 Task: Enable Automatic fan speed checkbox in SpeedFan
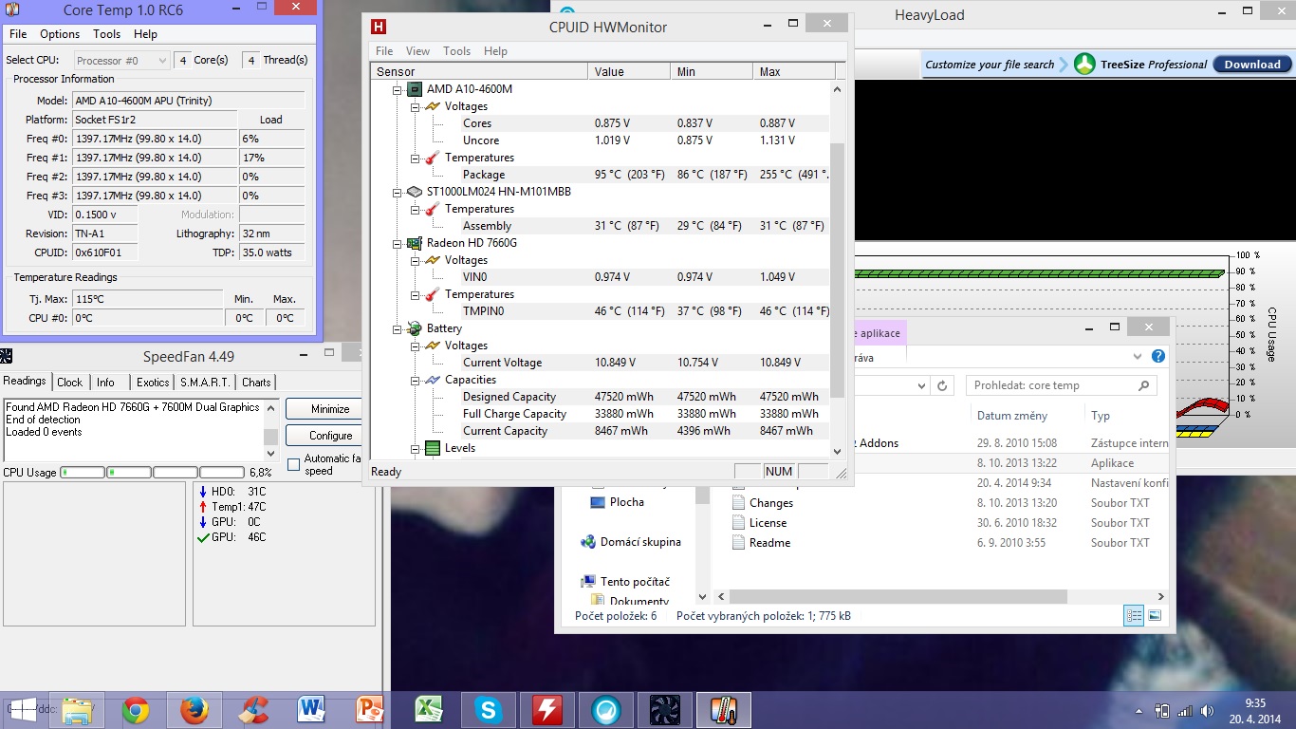[x=293, y=464]
